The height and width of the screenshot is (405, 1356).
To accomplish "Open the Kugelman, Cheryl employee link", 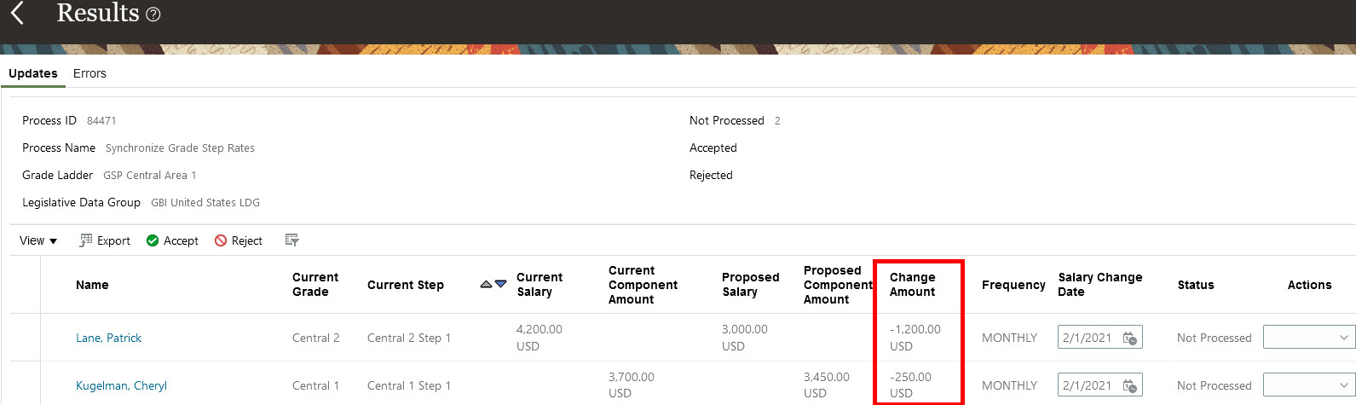I will 121,385.
